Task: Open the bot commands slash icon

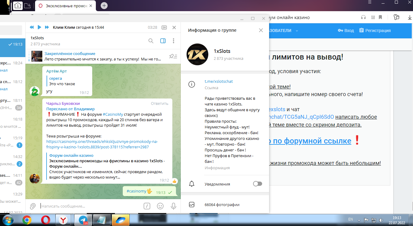Action: pyautogui.click(x=147, y=206)
